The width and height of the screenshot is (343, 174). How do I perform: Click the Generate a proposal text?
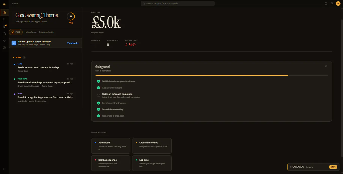coord(113,116)
